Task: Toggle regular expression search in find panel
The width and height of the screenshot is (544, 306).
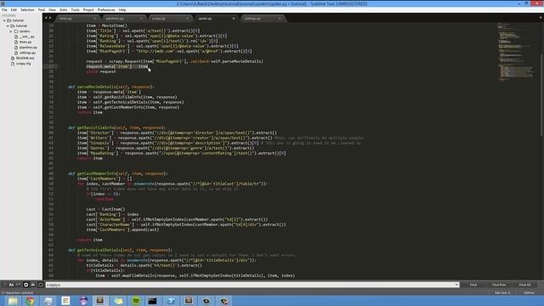Action: [4, 285]
